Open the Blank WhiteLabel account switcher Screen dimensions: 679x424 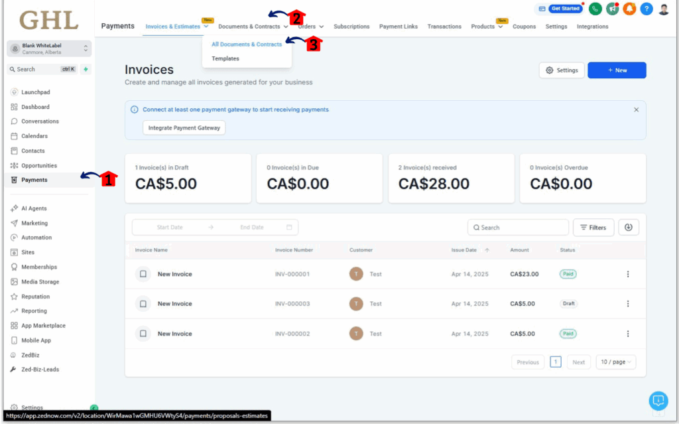click(x=49, y=48)
